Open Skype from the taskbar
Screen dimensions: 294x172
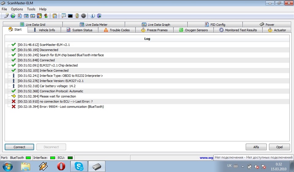click(79, 166)
